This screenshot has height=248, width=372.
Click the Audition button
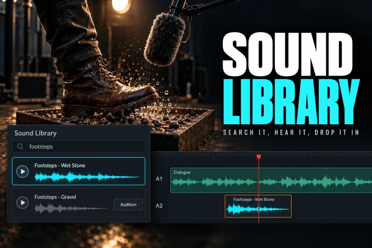coord(128,204)
